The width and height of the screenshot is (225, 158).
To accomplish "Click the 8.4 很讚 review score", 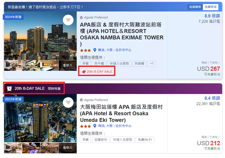I will 212,98.
